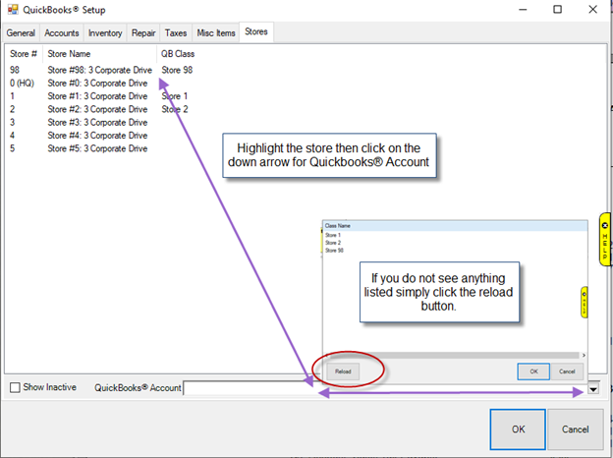Open the QuickBooks Account dropdown arrow
The image size is (613, 458).
[x=593, y=389]
